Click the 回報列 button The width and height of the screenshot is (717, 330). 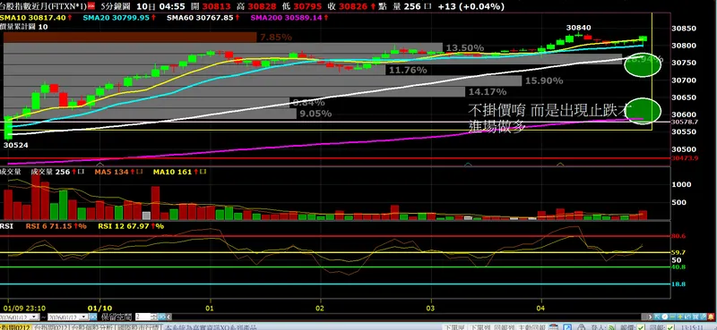pos(504,326)
